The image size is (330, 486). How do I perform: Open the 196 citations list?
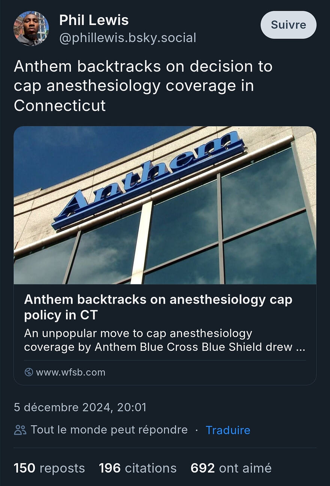[x=138, y=468]
